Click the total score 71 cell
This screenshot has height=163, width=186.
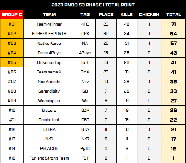click(x=174, y=24)
